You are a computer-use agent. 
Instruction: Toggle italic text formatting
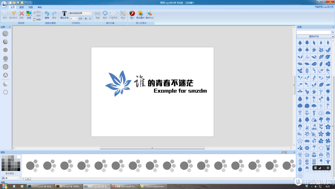click(x=90, y=19)
